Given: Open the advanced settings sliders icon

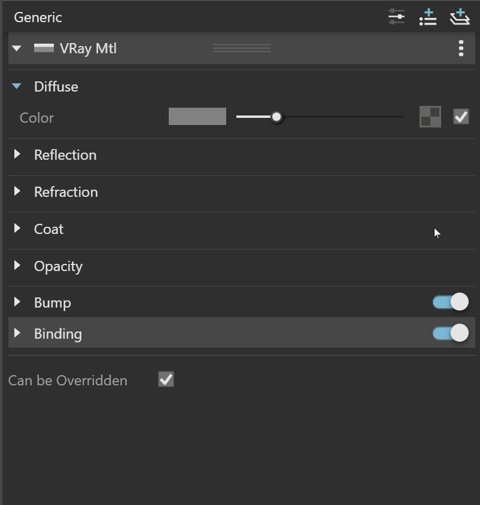Looking at the screenshot, I should [396, 17].
